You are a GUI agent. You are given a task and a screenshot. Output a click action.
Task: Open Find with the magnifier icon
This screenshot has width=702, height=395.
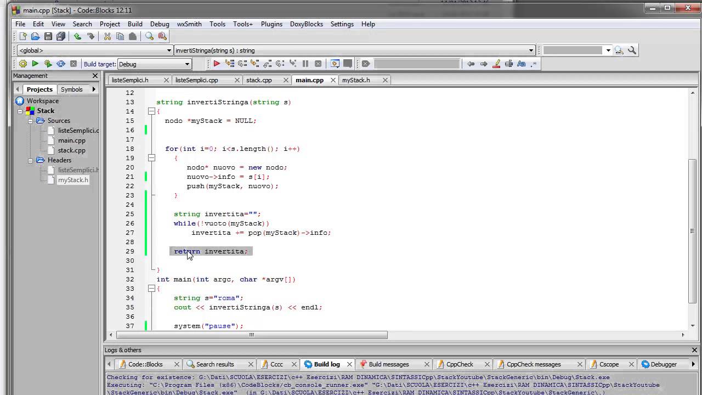(x=149, y=36)
